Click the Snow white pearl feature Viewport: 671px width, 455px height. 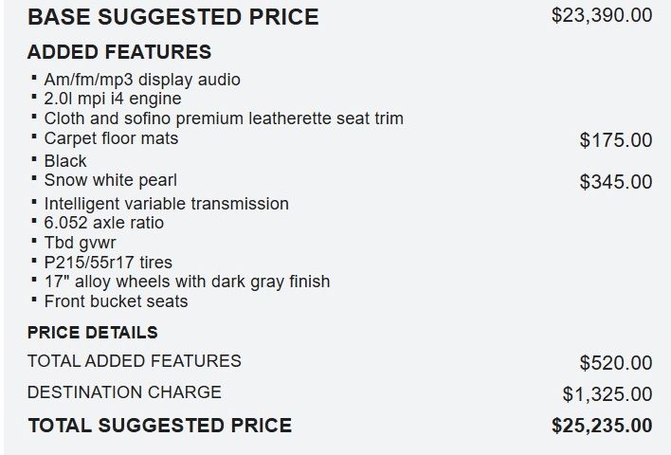[x=110, y=180]
